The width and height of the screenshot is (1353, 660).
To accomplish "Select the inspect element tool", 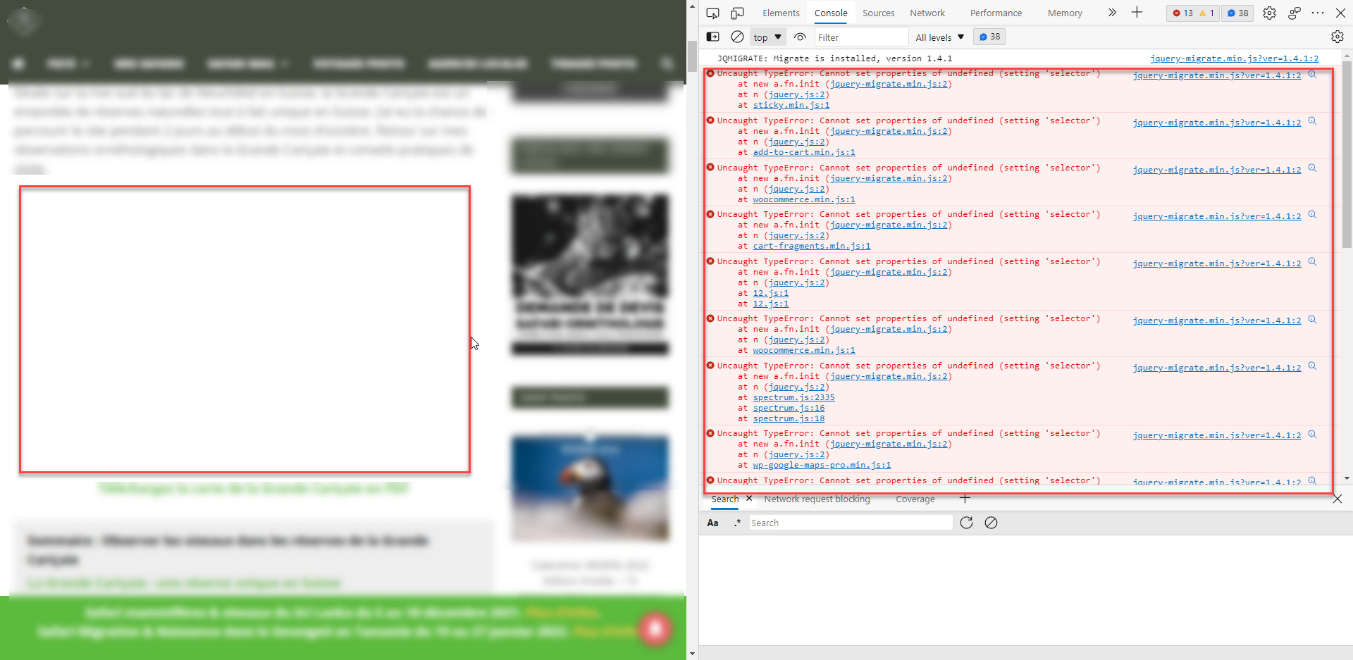I will click(712, 13).
